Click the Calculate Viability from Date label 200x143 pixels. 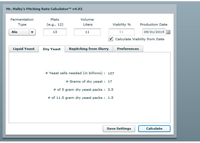139,39
